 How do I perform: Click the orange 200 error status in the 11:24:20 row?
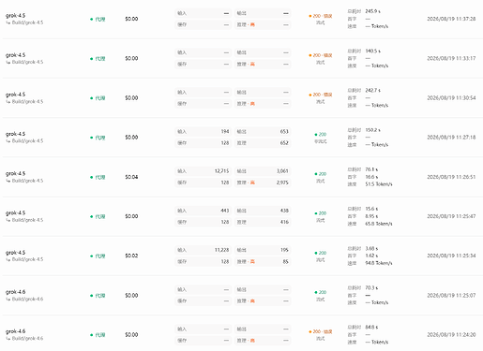(x=321, y=331)
